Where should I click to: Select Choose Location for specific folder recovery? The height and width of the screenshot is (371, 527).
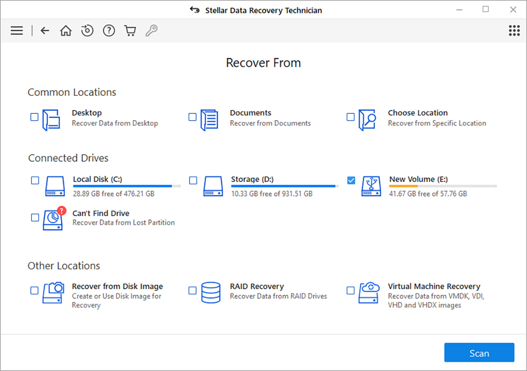pos(350,117)
